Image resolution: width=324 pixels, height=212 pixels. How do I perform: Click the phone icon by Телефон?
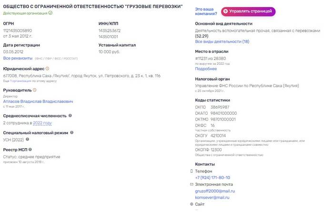click(x=192, y=171)
